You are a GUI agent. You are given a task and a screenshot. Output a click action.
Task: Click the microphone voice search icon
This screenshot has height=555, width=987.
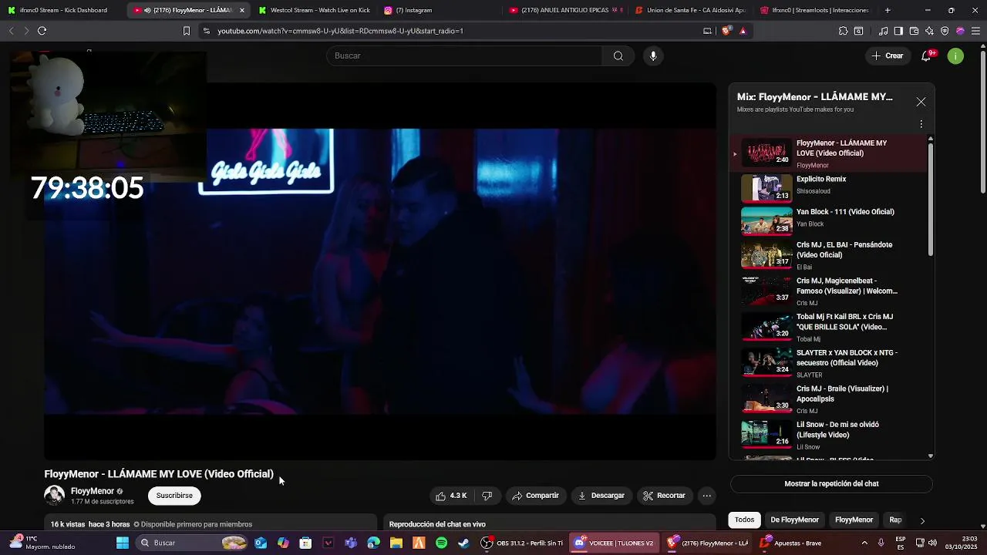[x=653, y=55]
